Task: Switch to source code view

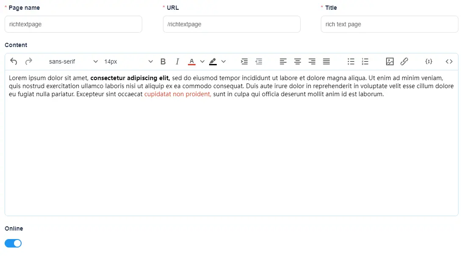Action: tap(449, 61)
